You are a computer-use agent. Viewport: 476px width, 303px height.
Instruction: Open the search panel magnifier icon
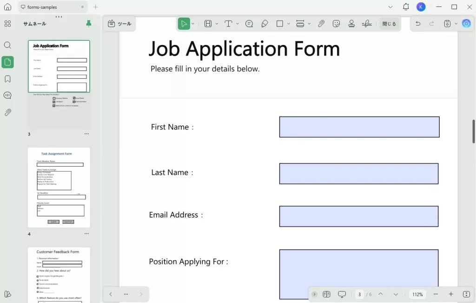point(7,45)
